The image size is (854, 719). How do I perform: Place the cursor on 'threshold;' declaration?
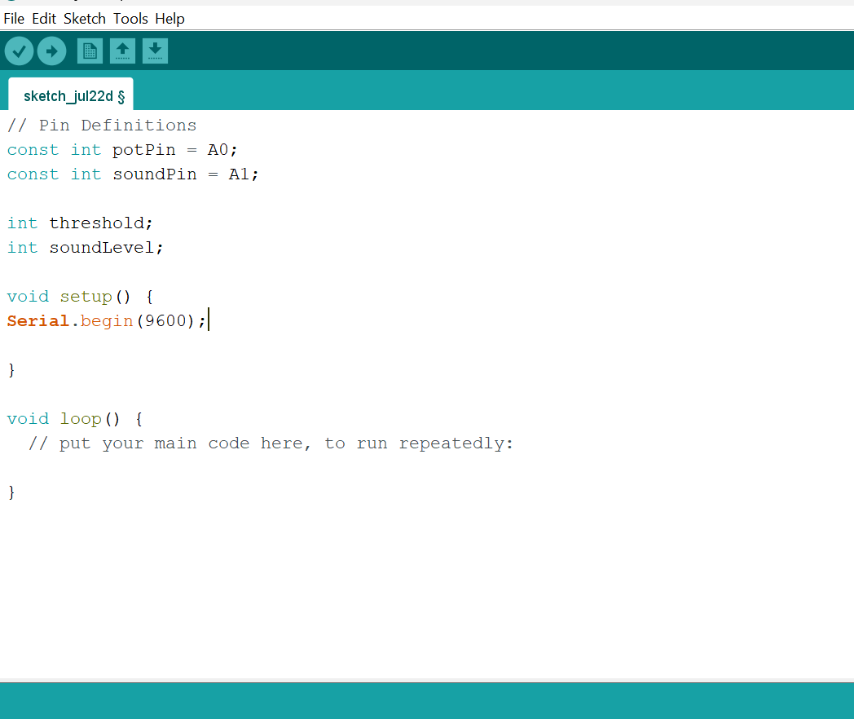[101, 223]
